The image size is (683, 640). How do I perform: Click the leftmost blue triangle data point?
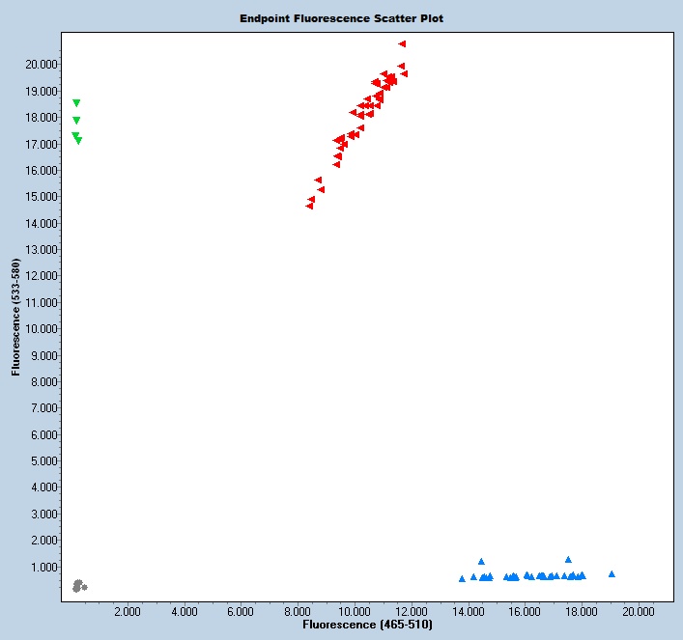coord(462,579)
